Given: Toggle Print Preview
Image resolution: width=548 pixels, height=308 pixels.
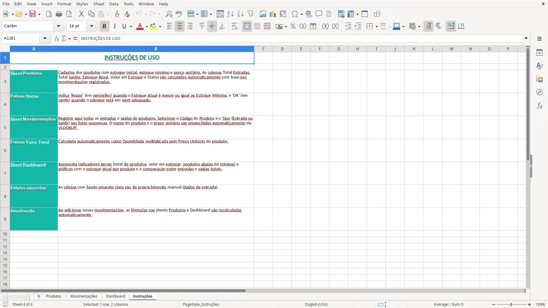Looking at the screenshot, I should click(x=69, y=14).
